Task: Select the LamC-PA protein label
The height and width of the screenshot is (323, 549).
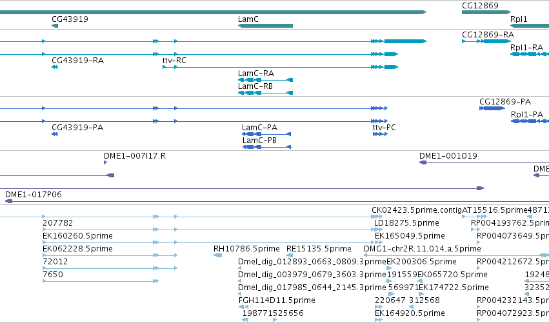Action: [259, 128]
